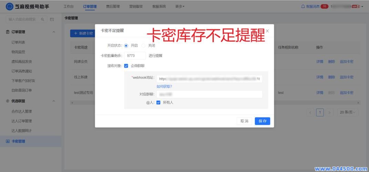
Task: Click the layout icon next to search box
Action: (x=52, y=19)
